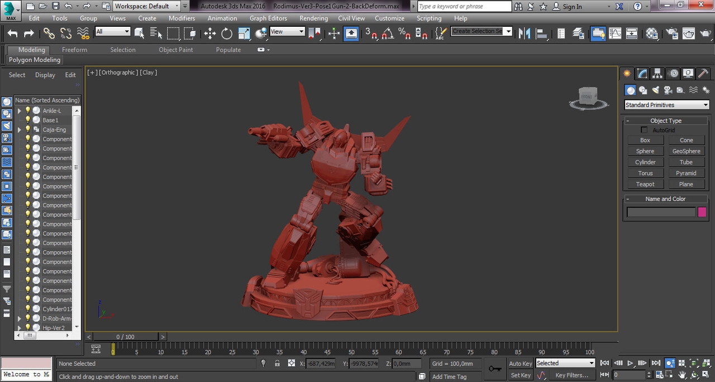Activate the Select and Move tool
Screen dimensions: 715x382
(x=210, y=33)
